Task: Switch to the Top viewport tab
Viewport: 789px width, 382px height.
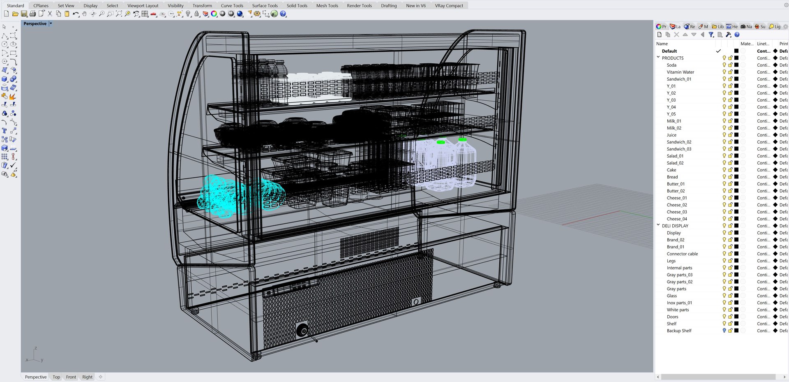Action: (x=56, y=377)
